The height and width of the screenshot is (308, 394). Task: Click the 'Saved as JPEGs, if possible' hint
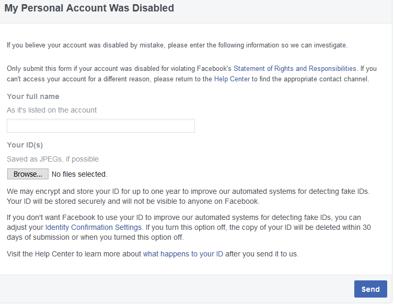(x=53, y=159)
